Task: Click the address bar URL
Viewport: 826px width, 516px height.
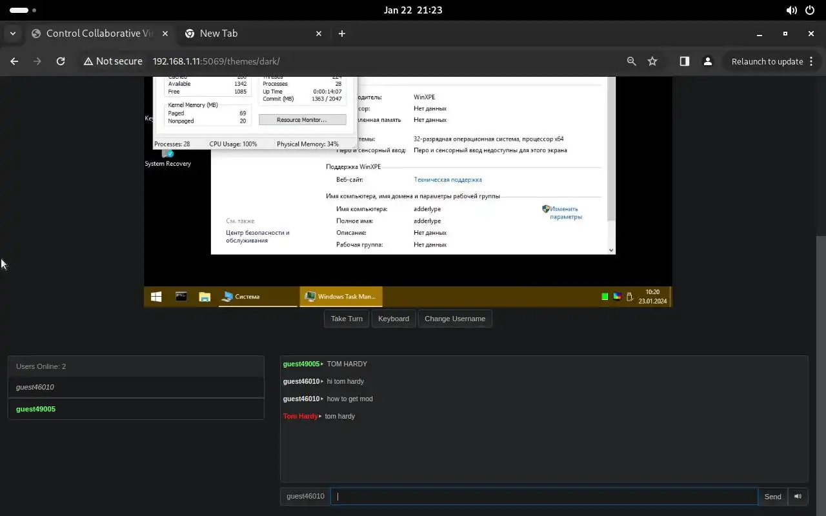Action: coord(216,61)
